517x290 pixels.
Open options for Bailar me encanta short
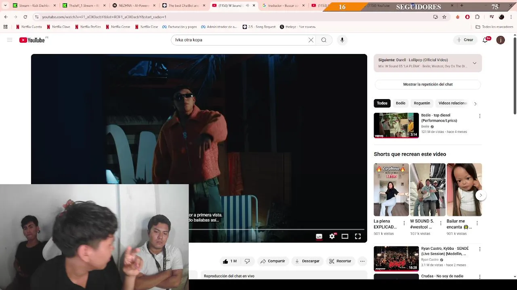(x=477, y=223)
